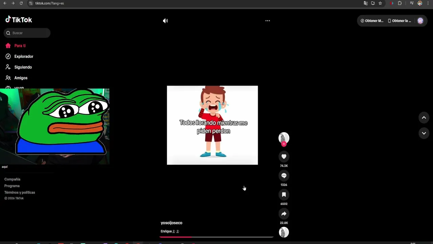This screenshot has height=244, width=433.
Task: Open the spinning sound disc thumbnail
Action: [x=284, y=232]
